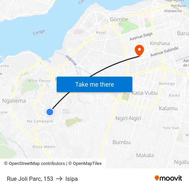Image resolution: width=189 pixels, height=189 pixels.
Task: Open the OpenMapTiles attribution link
Action: 85,164
